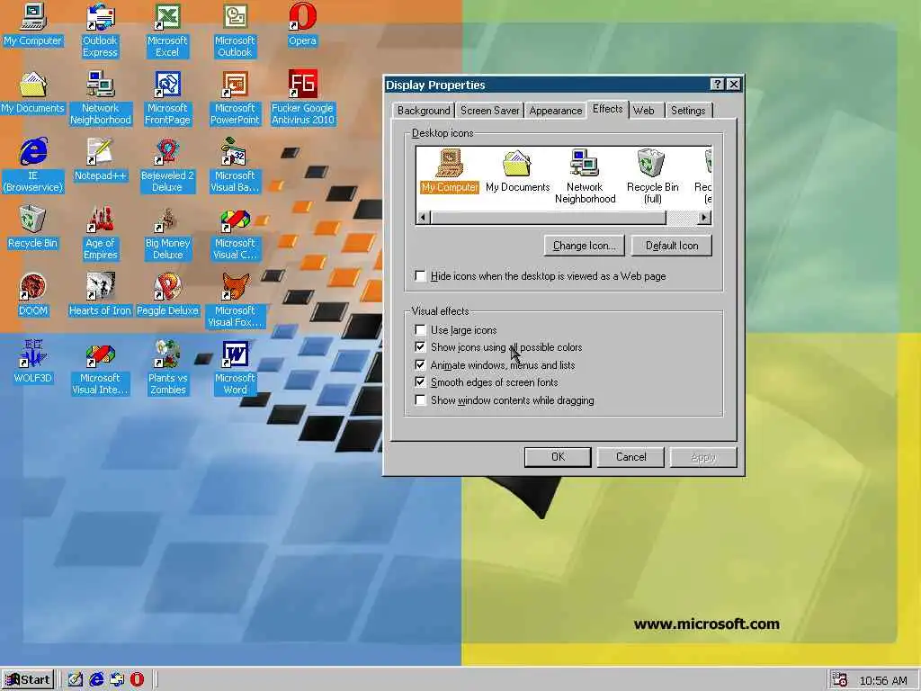Select the Opera desktop shortcut
This screenshot has width=921, height=691.
(302, 25)
